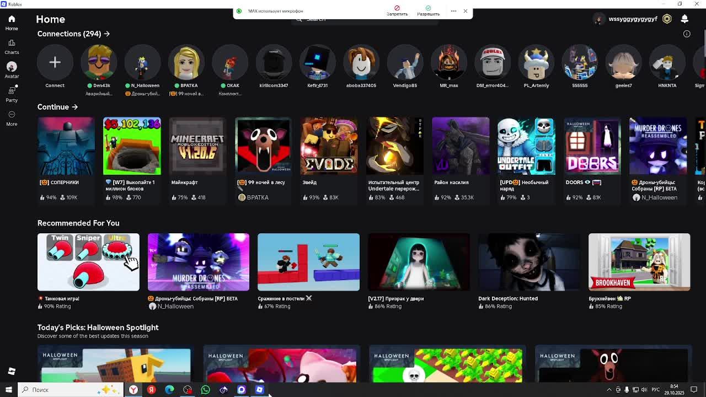This screenshot has width=706, height=397.
Task: Open Призрак у двери recommended game
Action: click(x=419, y=262)
